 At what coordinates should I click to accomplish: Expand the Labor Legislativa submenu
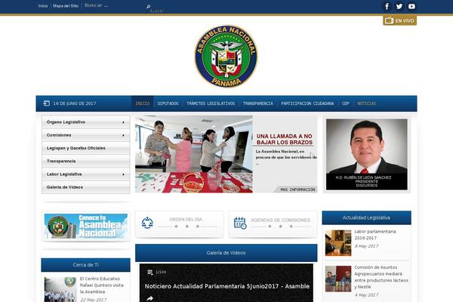123,174
